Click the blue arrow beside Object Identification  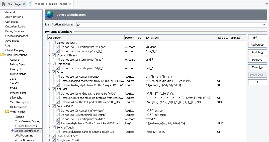click(12, 131)
